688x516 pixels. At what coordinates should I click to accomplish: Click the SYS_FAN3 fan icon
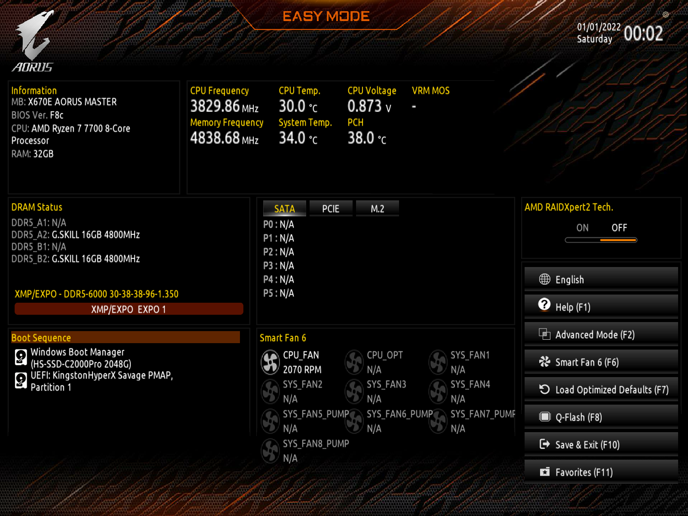354,392
